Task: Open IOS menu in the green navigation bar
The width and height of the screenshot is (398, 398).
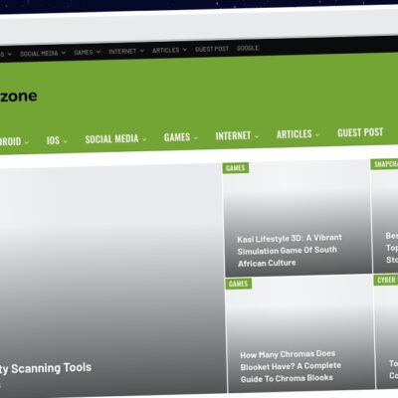Action: point(53,140)
